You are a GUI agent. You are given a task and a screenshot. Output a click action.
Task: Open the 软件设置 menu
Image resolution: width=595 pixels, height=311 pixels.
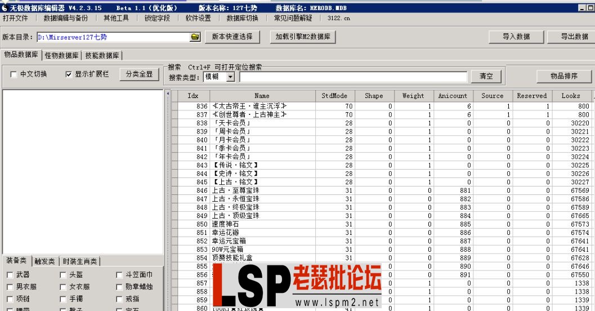(x=198, y=18)
